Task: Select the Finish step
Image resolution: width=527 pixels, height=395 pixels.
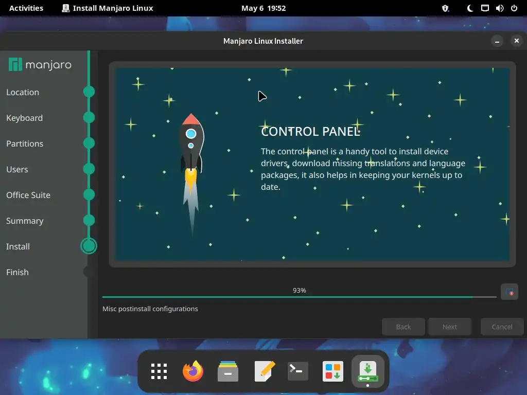Action: [x=17, y=272]
